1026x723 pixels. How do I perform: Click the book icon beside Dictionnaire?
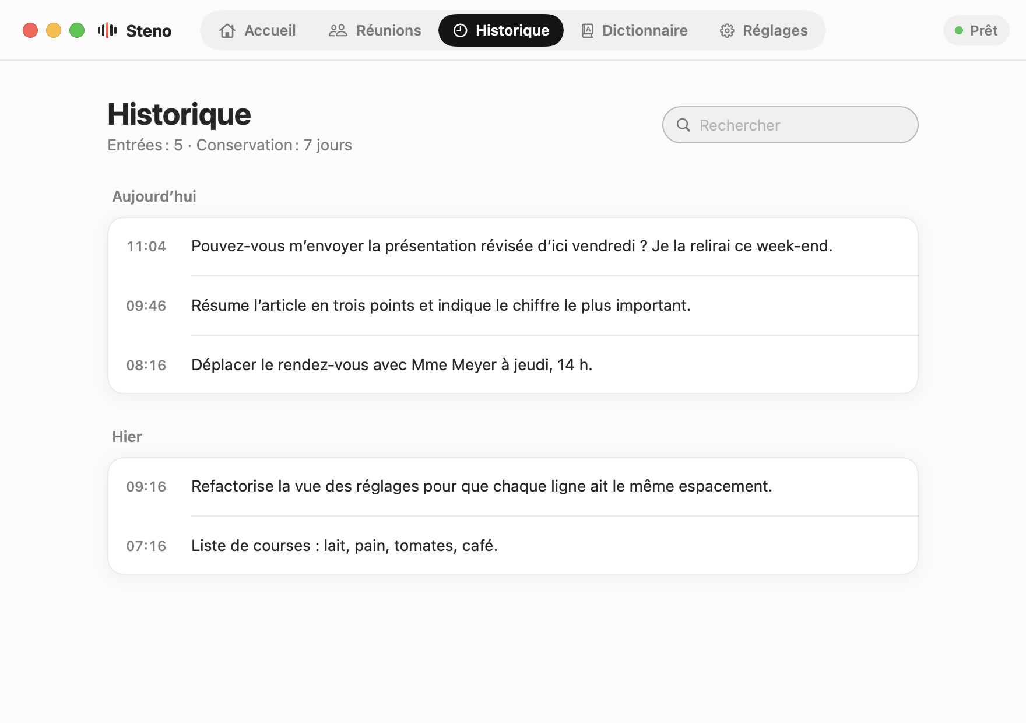[x=588, y=30]
